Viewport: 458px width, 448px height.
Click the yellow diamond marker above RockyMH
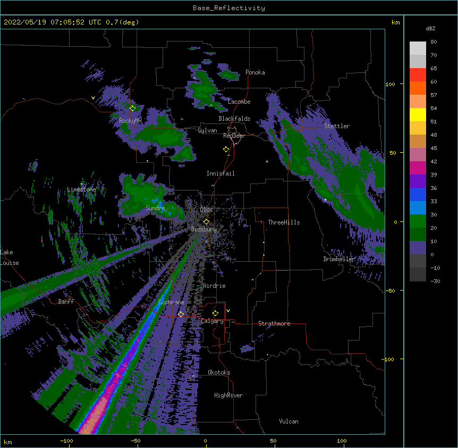pos(133,109)
